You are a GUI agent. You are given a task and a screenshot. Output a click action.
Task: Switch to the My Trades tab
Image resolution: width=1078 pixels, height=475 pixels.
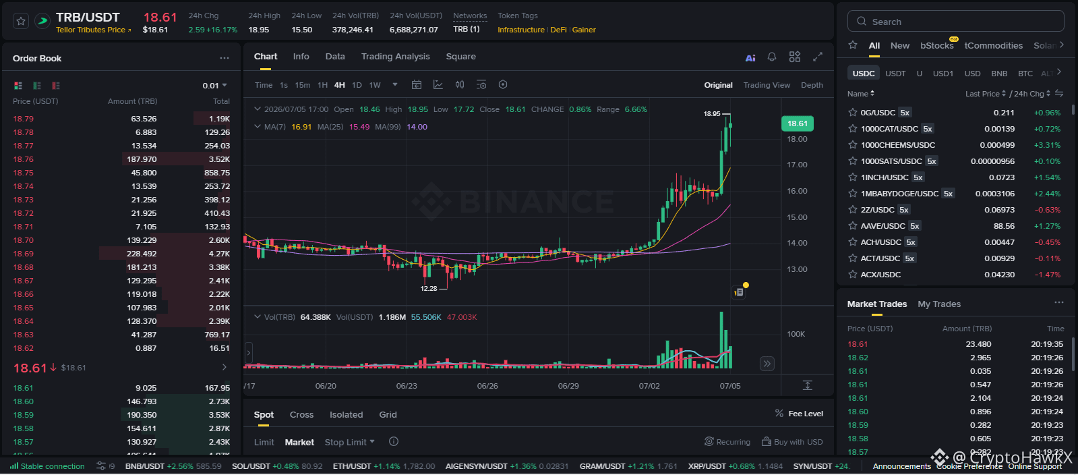939,304
